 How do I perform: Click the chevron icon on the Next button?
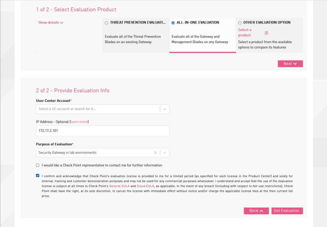click(x=295, y=64)
